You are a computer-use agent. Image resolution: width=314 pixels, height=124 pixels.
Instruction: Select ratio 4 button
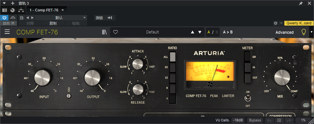tap(173, 99)
